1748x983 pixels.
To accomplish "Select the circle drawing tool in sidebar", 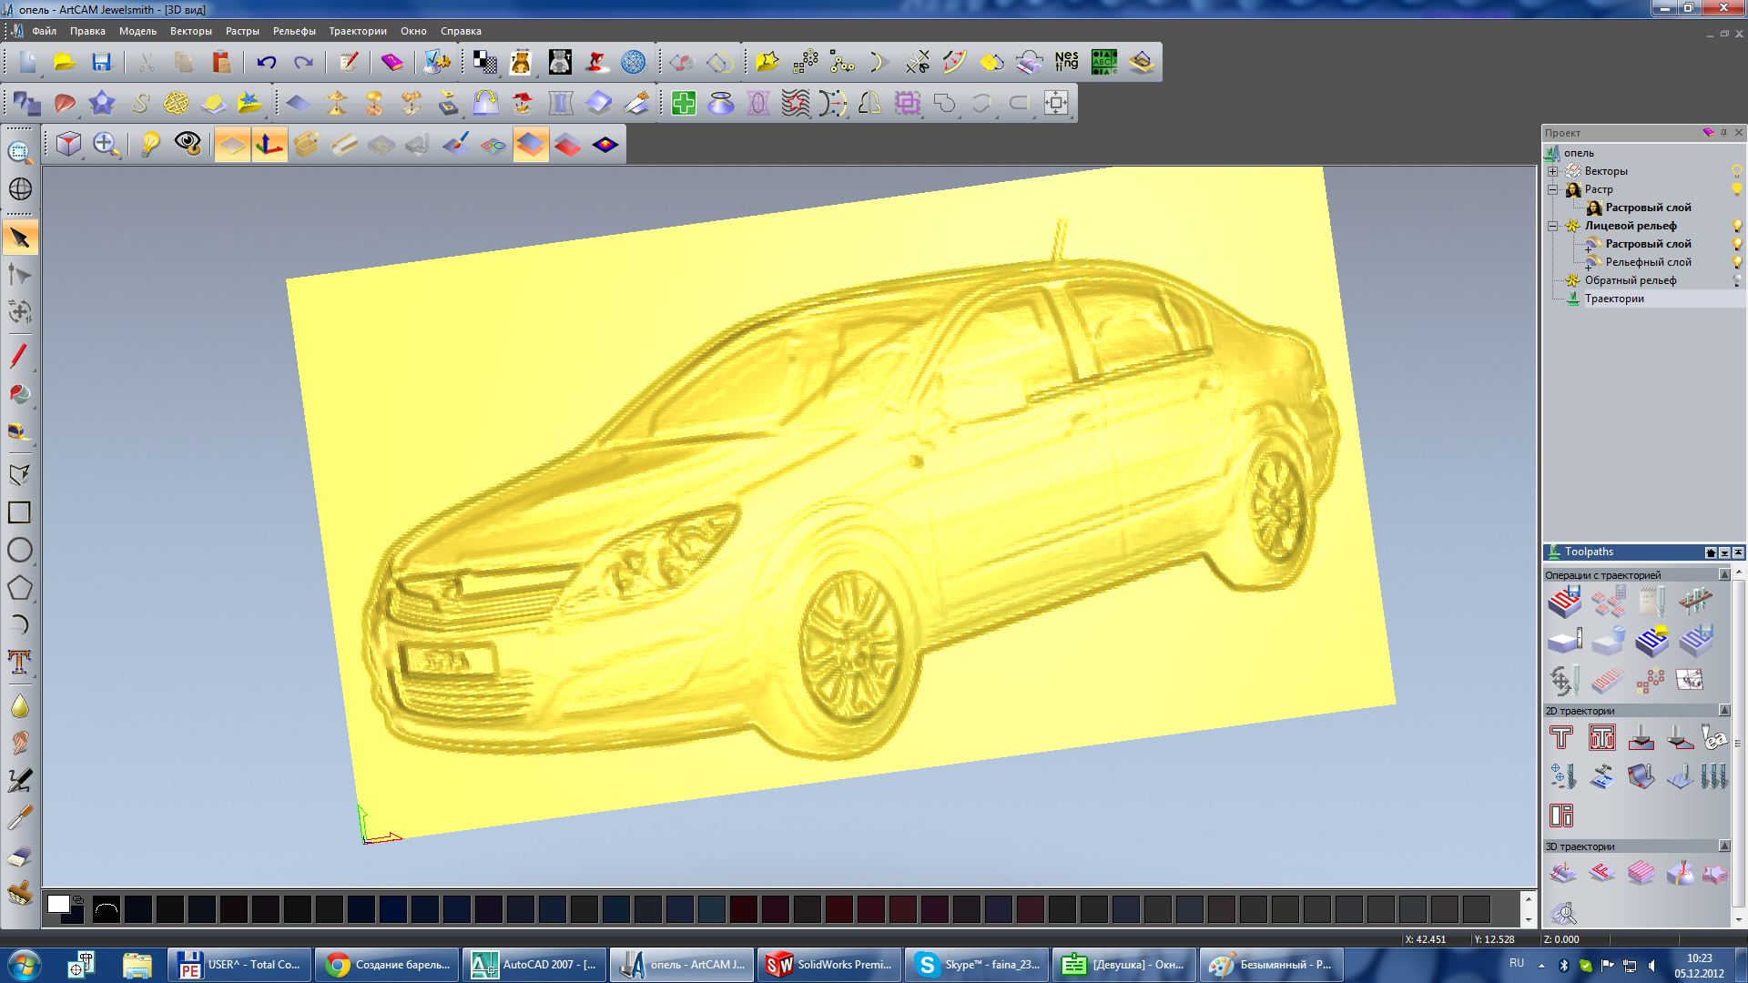I will pyautogui.click(x=19, y=550).
